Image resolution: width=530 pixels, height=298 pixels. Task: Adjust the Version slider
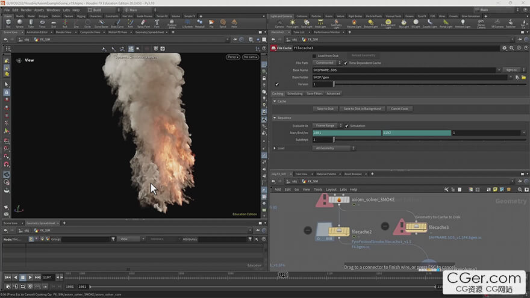pos(430,84)
